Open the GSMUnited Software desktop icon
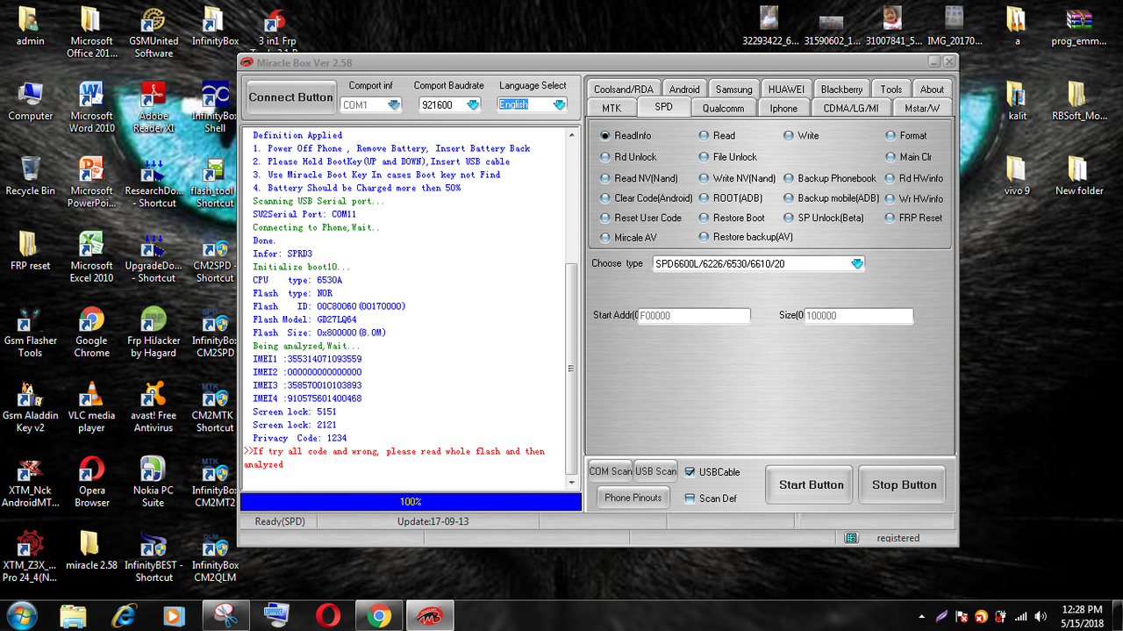The image size is (1123, 631). (154, 32)
